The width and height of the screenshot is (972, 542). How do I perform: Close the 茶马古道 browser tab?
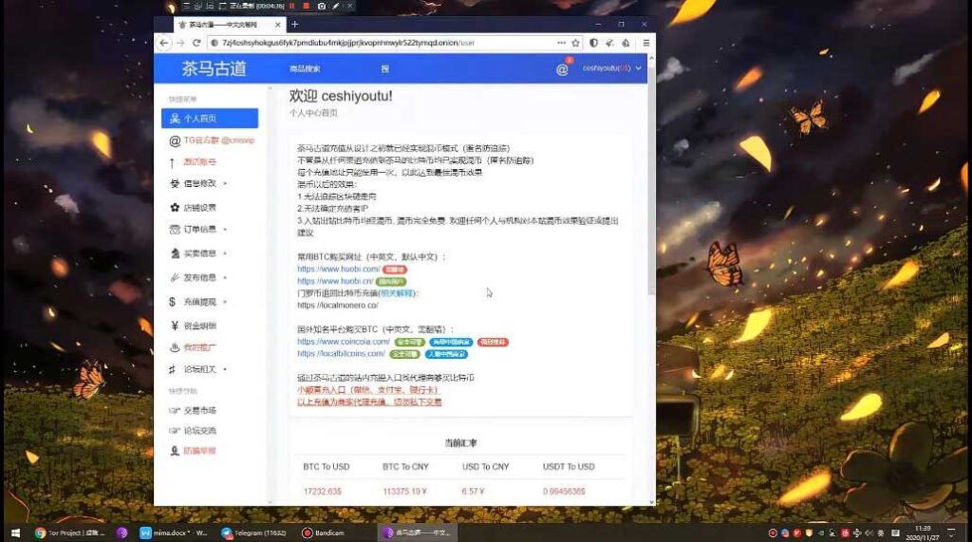click(x=278, y=25)
